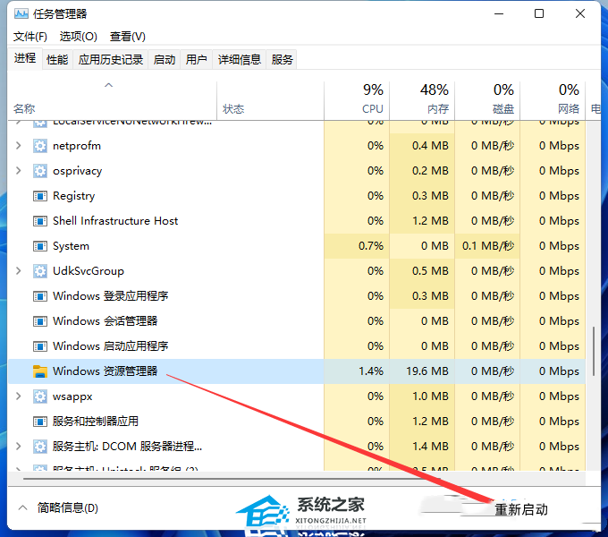The image size is (608, 537).
Task: Switch to the 进程 tab
Action: [25, 58]
